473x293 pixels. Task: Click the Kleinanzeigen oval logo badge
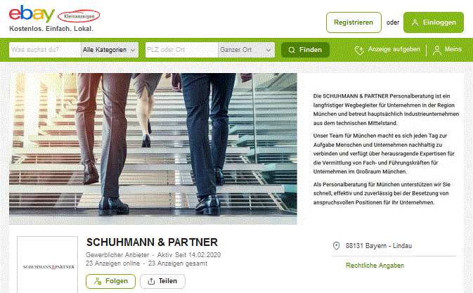click(79, 16)
